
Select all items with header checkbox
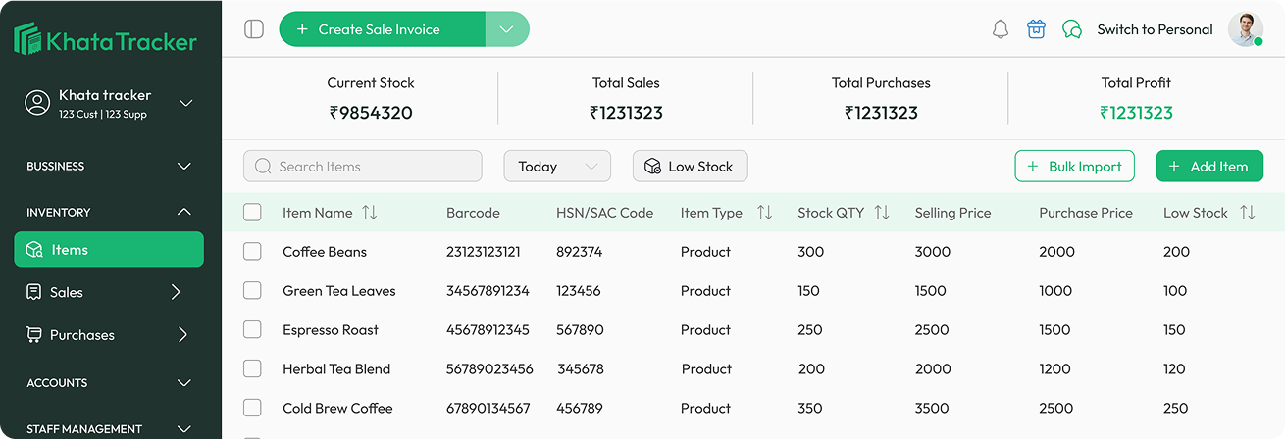click(x=252, y=212)
